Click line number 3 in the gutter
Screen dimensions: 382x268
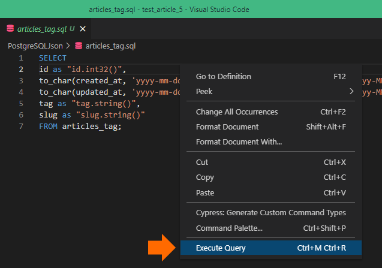[x=21, y=81]
